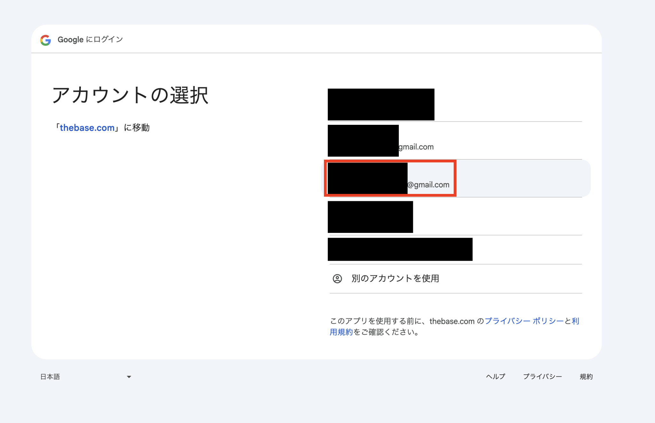Click the language dropdown arrow
655x423 pixels.
tap(129, 377)
